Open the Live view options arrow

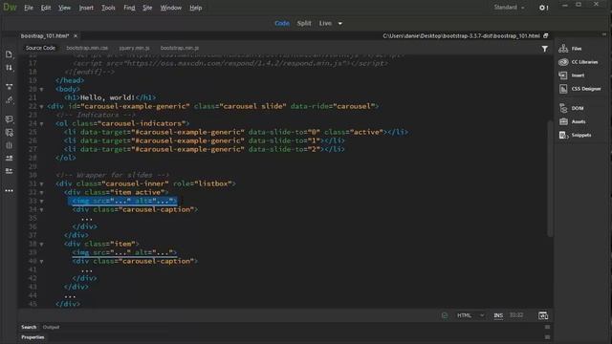[340, 23]
